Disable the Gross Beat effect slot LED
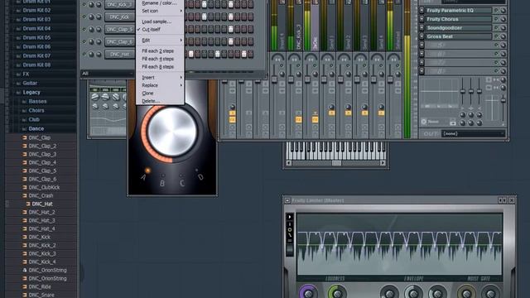 click(x=496, y=36)
